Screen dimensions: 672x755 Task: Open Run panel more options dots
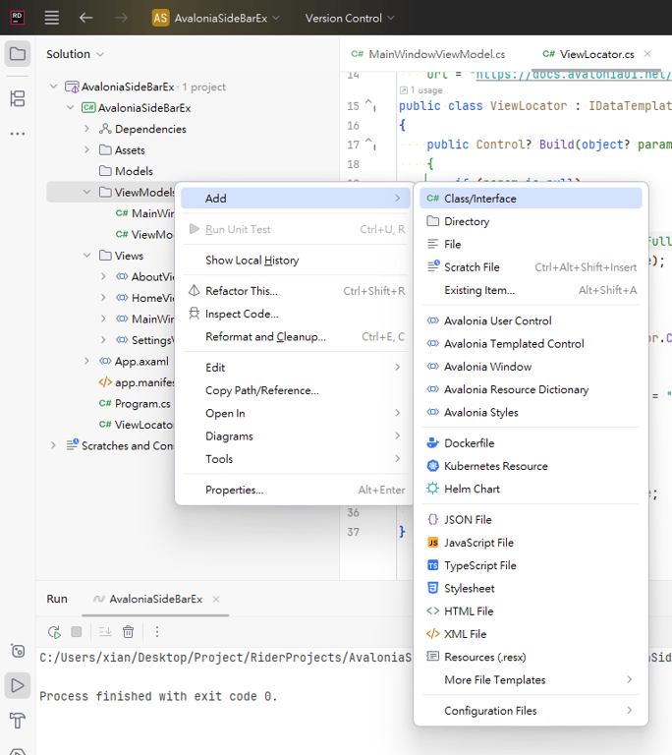point(157,632)
